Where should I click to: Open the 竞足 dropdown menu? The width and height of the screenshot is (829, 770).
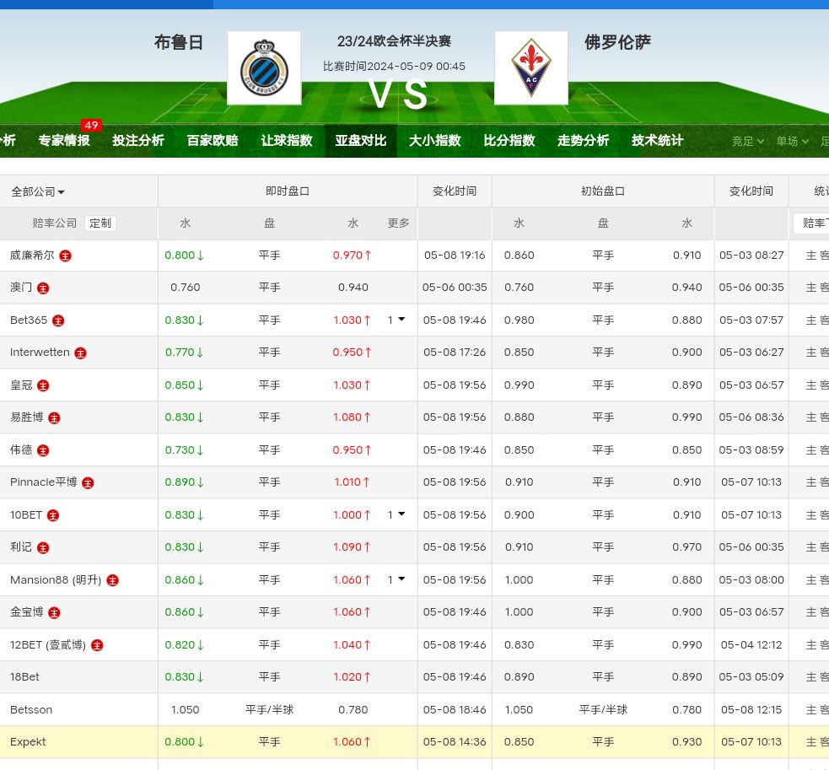coord(747,141)
